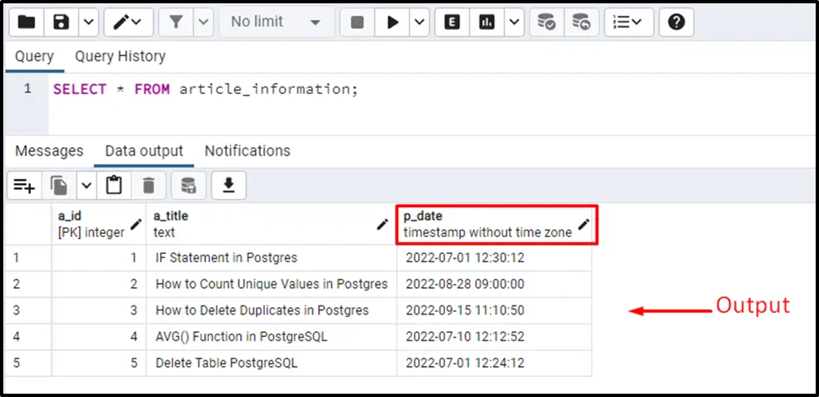819x397 pixels.
Task: Expand the filter options dropdown arrow
Action: click(x=203, y=22)
